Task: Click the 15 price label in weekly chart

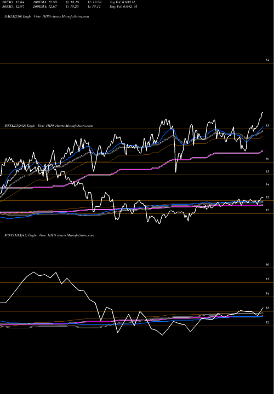Action: tap(267, 172)
